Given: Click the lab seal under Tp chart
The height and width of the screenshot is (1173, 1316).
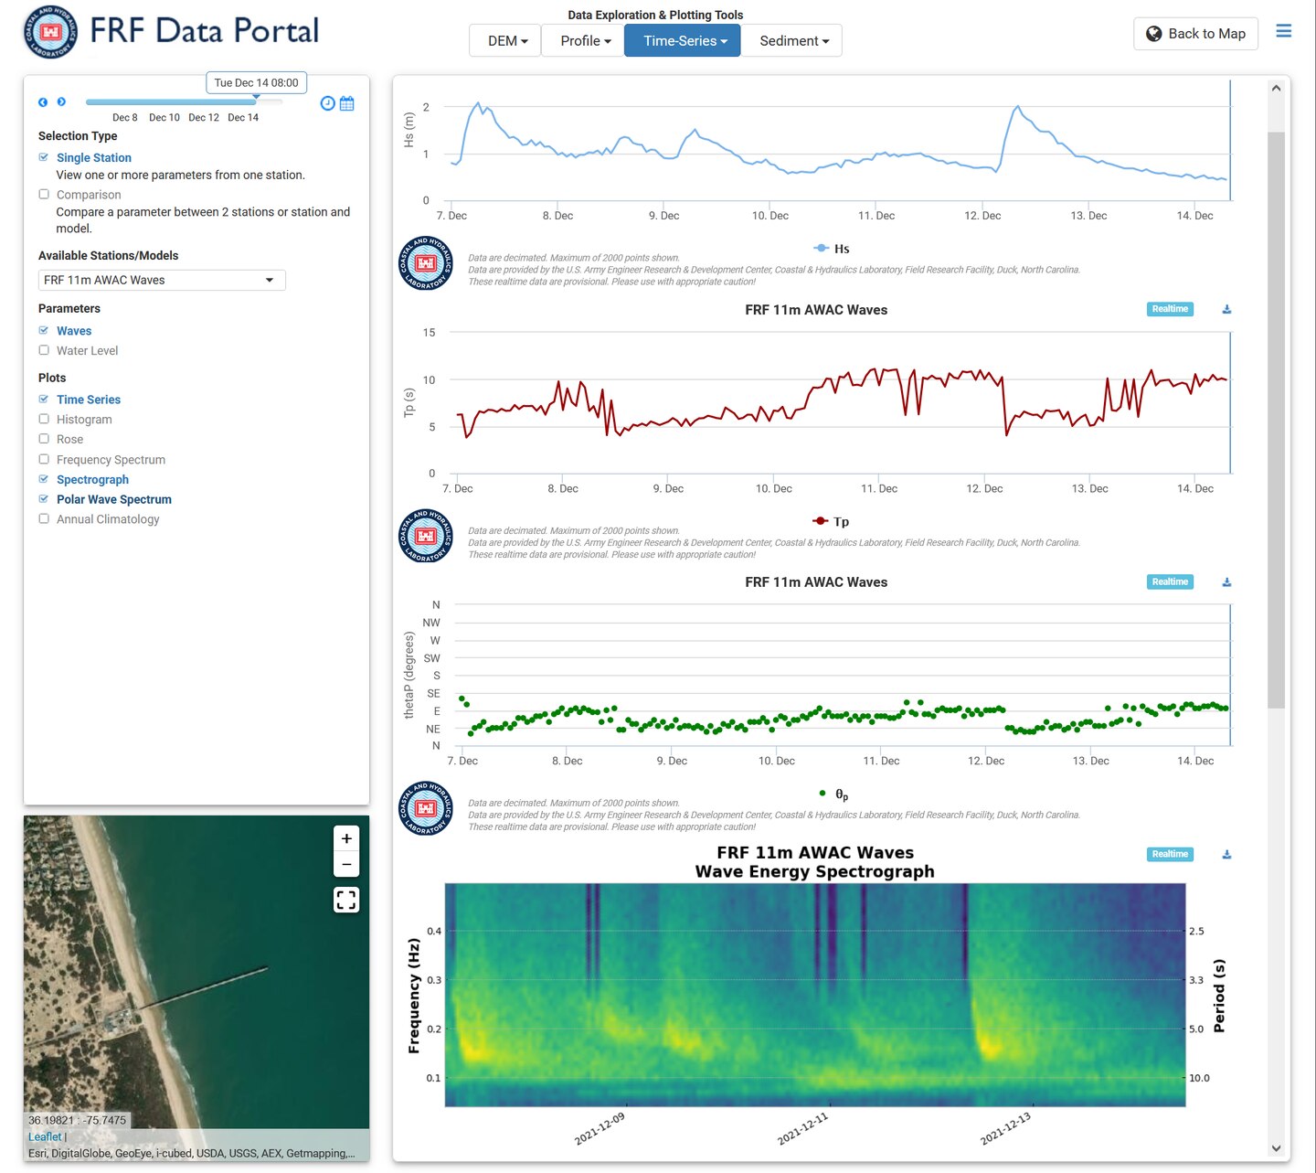Looking at the screenshot, I should click(x=426, y=536).
